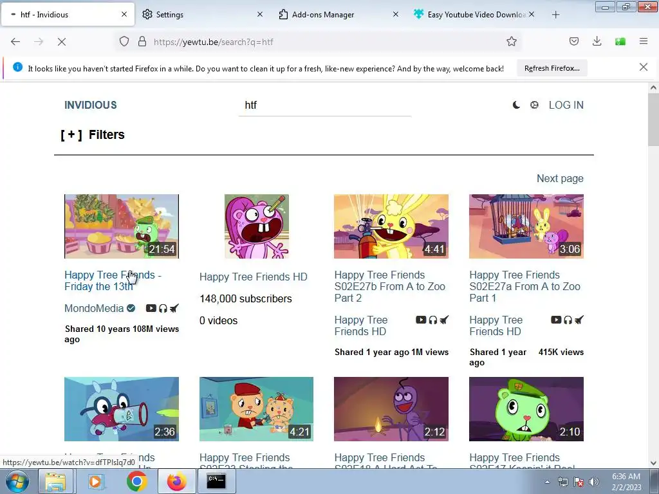Bookmark this page with star icon
Image resolution: width=659 pixels, height=494 pixels.
pyautogui.click(x=512, y=42)
